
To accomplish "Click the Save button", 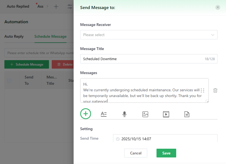I will 166,153.
